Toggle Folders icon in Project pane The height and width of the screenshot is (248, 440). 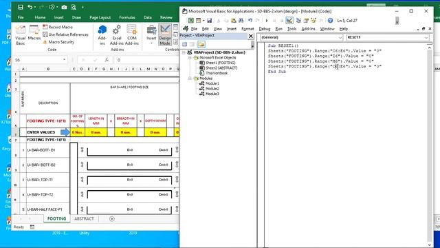tap(201, 44)
